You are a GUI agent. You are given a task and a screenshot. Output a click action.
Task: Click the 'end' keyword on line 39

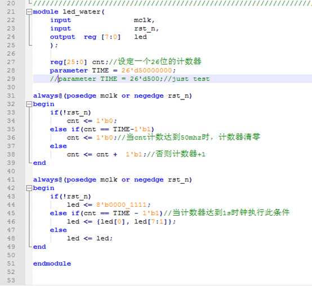point(39,163)
